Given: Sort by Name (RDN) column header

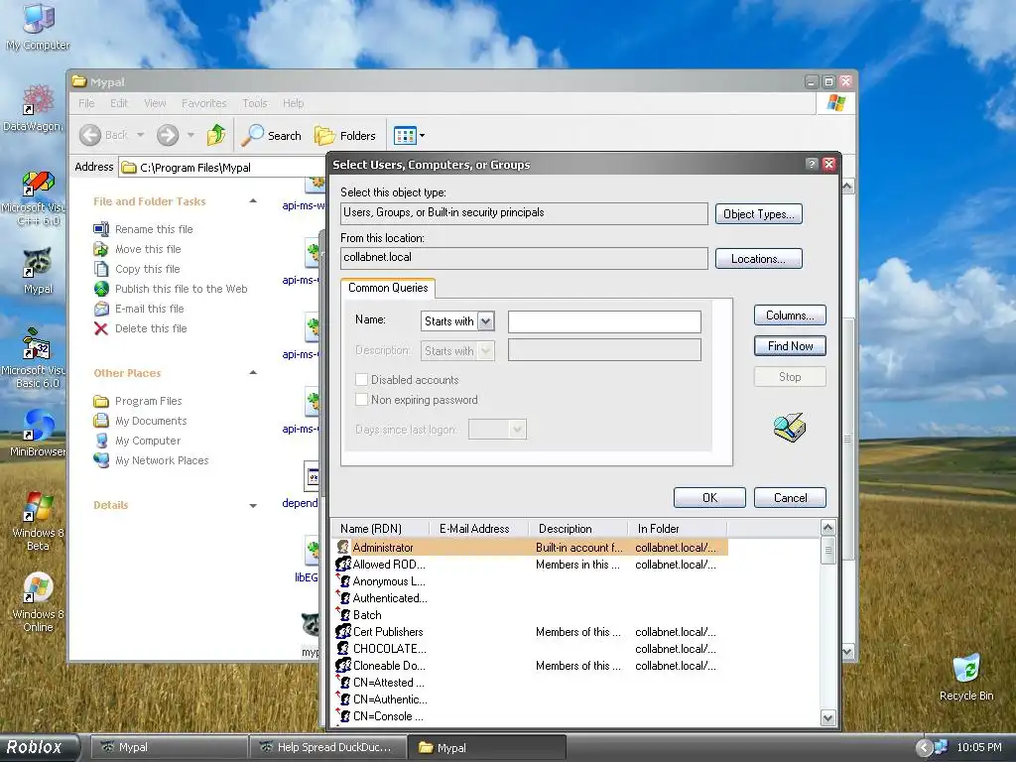Looking at the screenshot, I should [x=380, y=529].
